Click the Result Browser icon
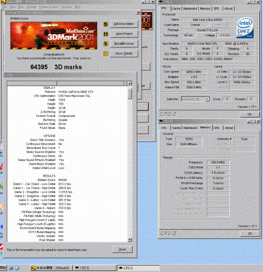Viewport: 263px width, 272px height. [x=106, y=44]
